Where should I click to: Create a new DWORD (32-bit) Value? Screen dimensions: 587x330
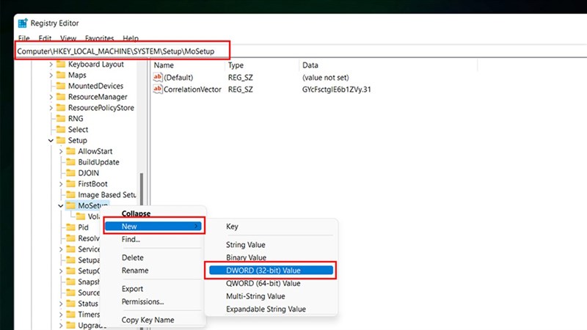[x=271, y=270]
